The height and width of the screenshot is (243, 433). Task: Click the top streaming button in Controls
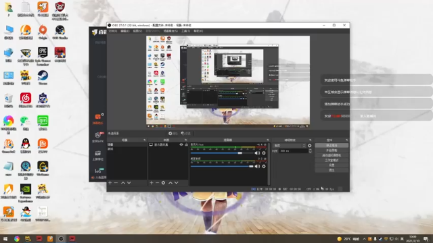click(332, 146)
